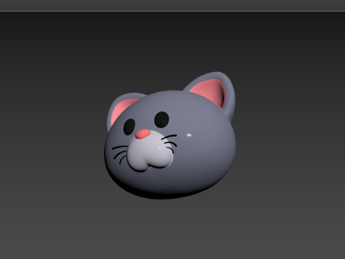
Task: Click the cat's white muzzle object
Action: tap(149, 151)
